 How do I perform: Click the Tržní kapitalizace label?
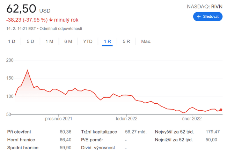click(x=99, y=132)
